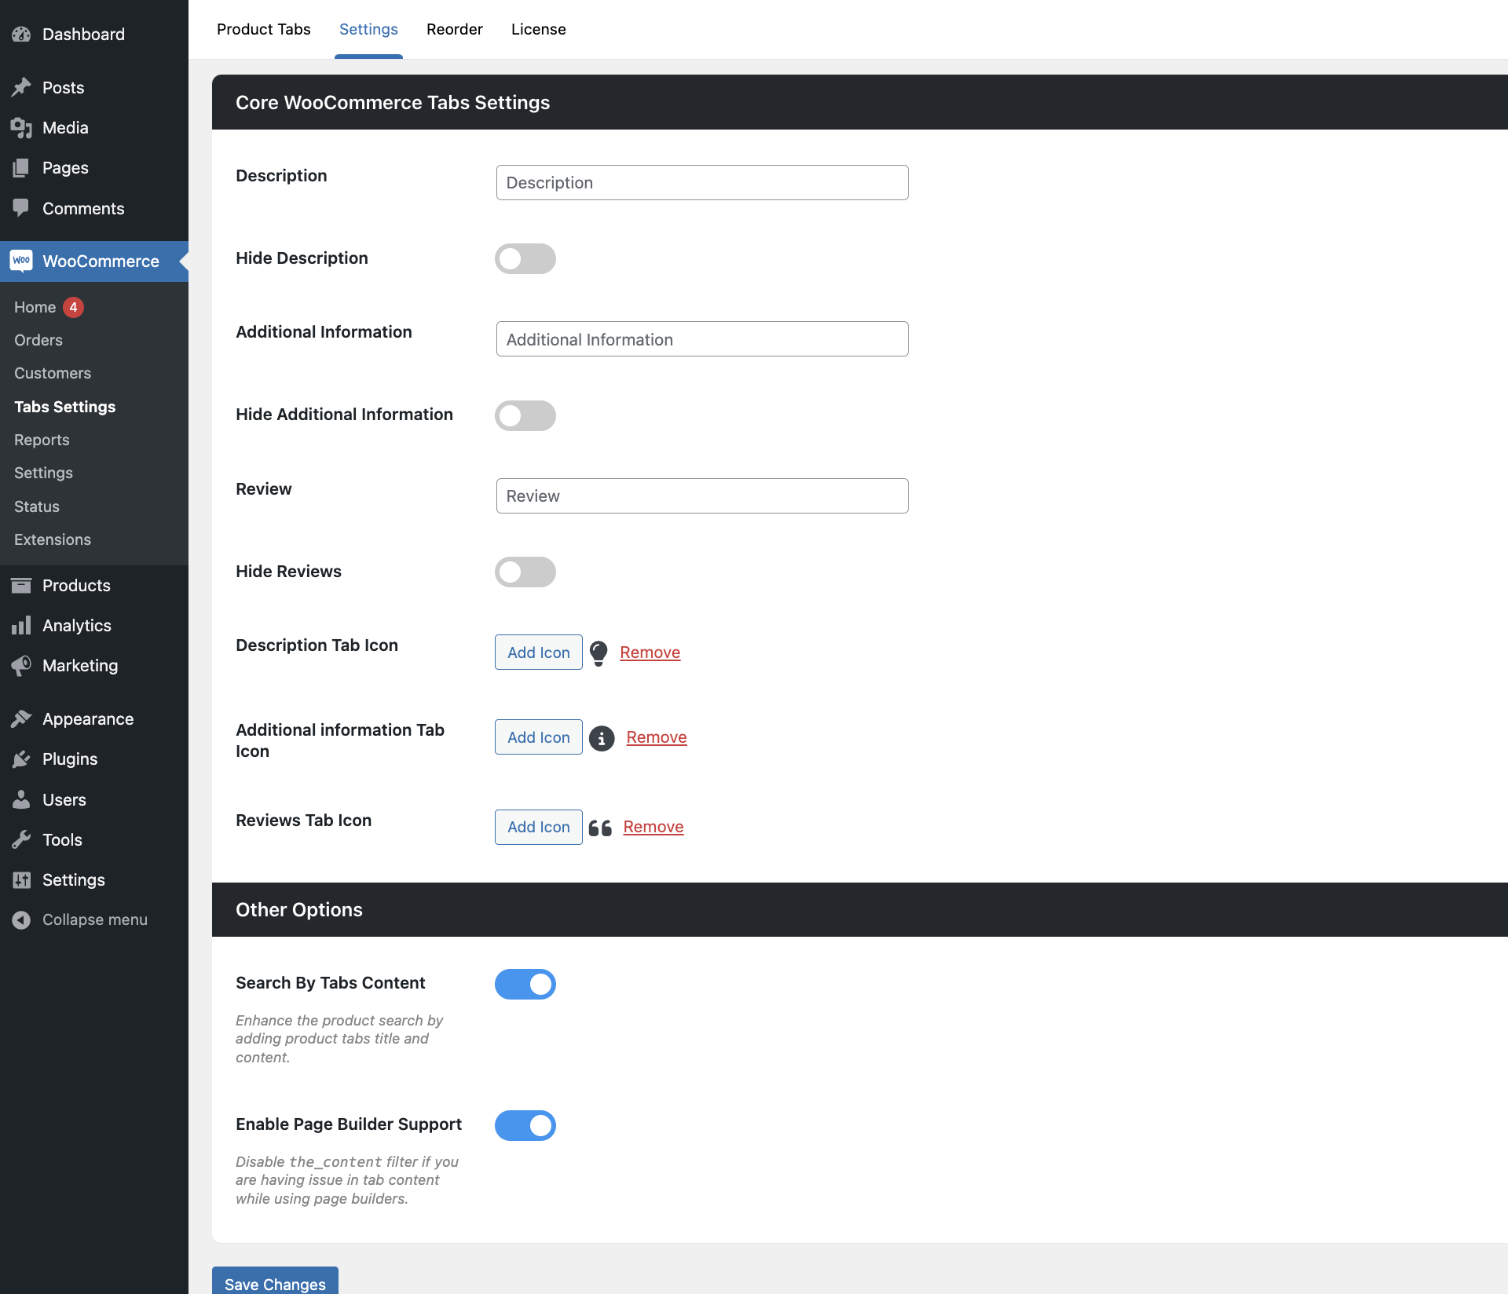Open the Dashboard menu
The width and height of the screenshot is (1508, 1294).
83,34
